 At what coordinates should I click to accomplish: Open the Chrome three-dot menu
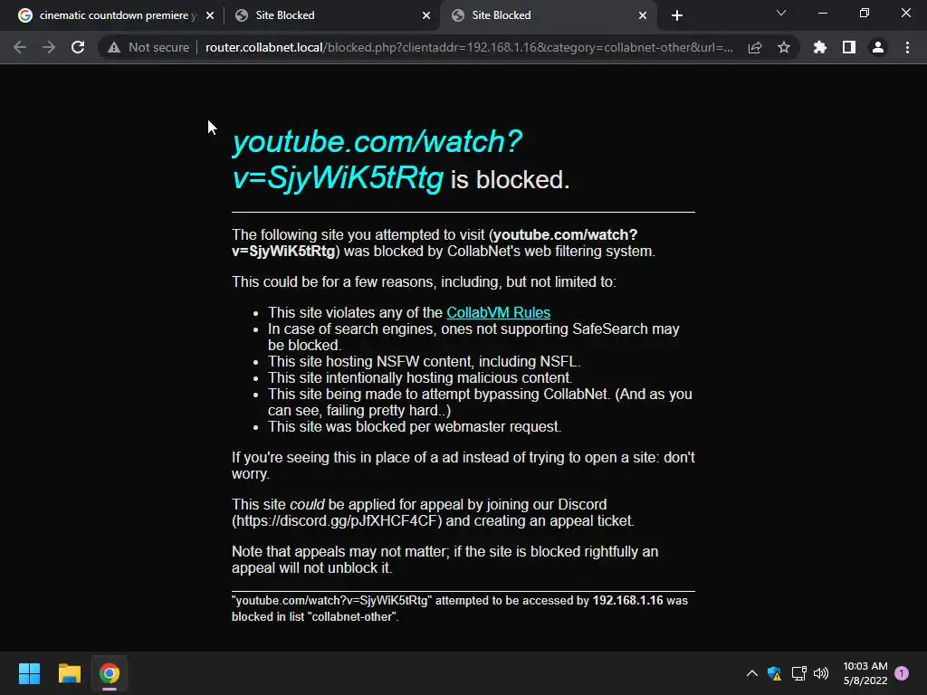(907, 47)
